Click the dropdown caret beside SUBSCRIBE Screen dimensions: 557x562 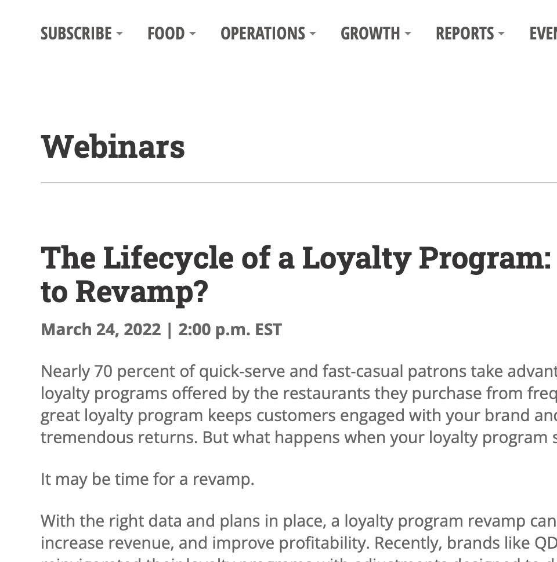pos(120,34)
